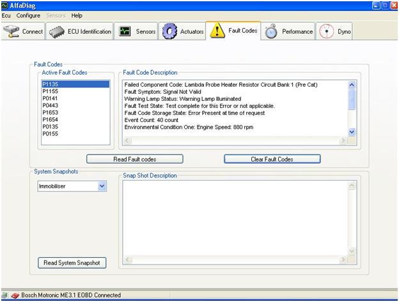Click Read Fault codes button

point(135,159)
